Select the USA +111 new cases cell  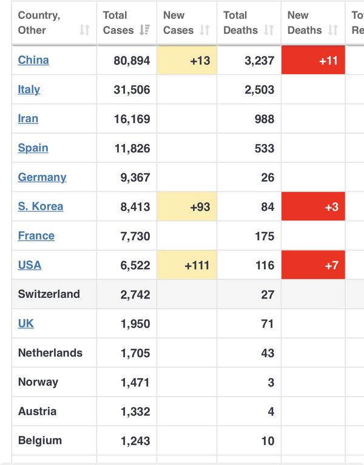pyautogui.click(x=187, y=265)
